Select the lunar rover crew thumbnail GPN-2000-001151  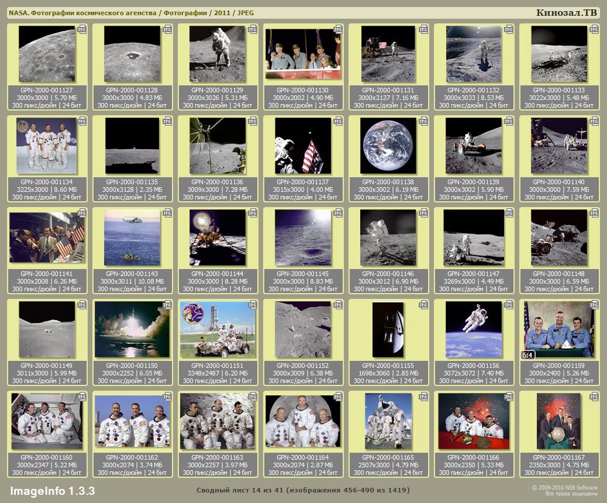point(218,329)
